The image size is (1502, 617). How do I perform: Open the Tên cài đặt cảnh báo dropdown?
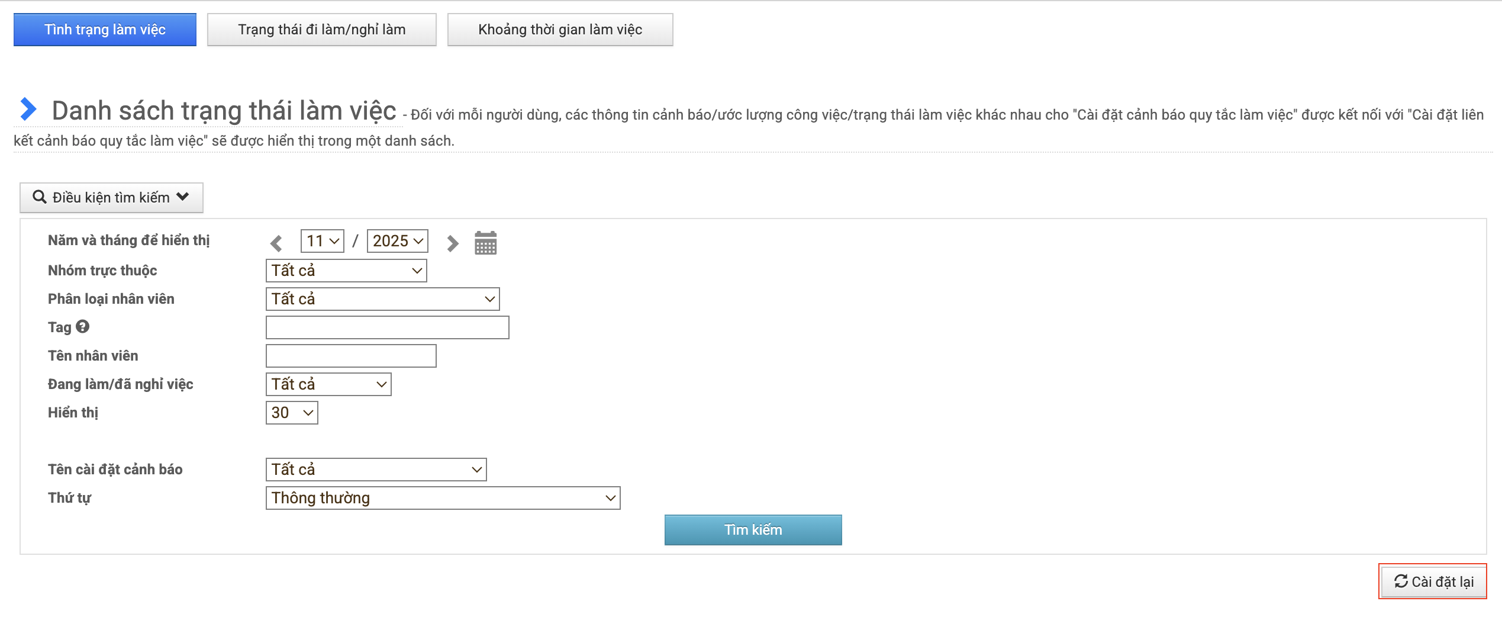tap(376, 470)
